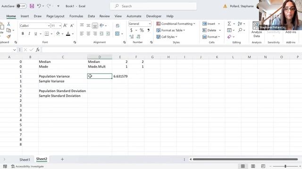Screen dimensions: 302x169
Task: Toggle Center horizontal alignment
Action: click(88, 34)
